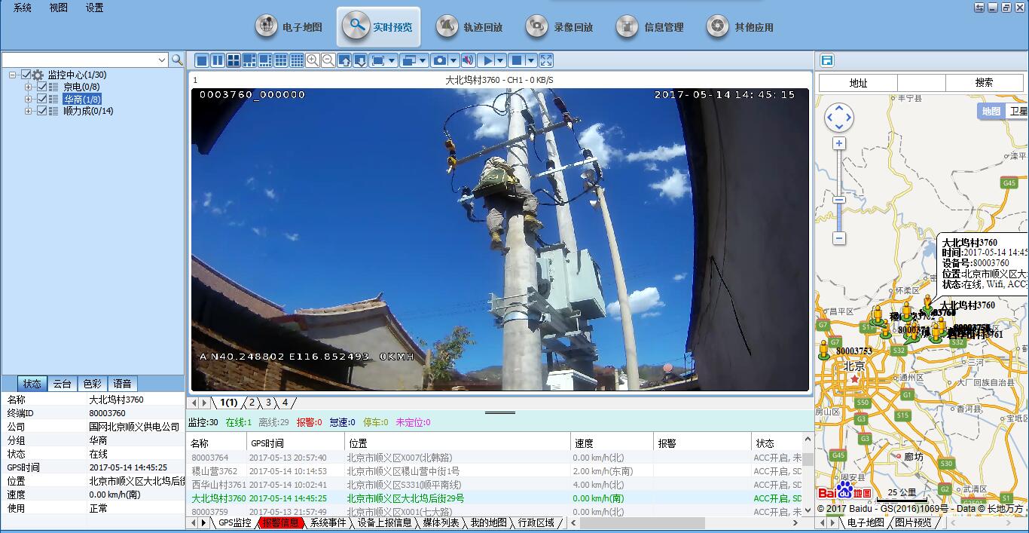
Task: Click the save icon above the map
Action: (x=826, y=60)
